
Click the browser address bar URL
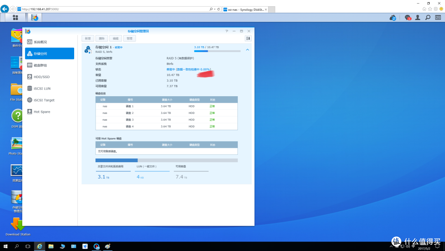tap(40, 9)
